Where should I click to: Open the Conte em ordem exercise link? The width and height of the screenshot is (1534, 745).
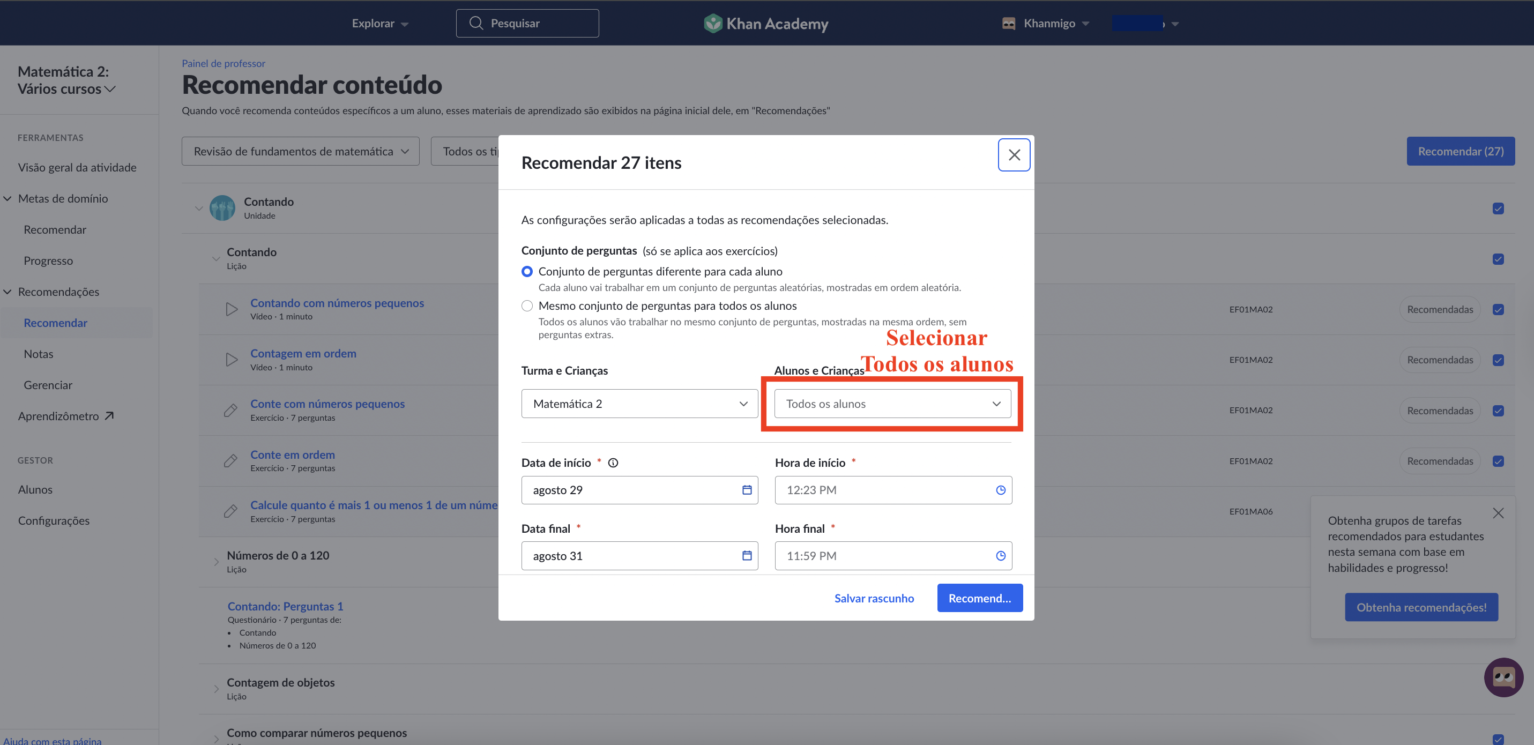293,455
